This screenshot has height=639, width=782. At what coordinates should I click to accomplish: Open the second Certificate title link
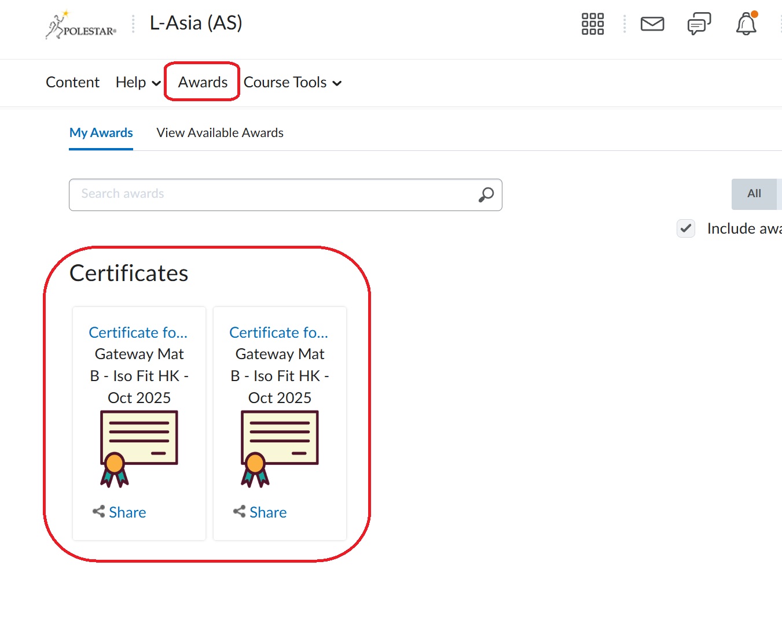(279, 333)
